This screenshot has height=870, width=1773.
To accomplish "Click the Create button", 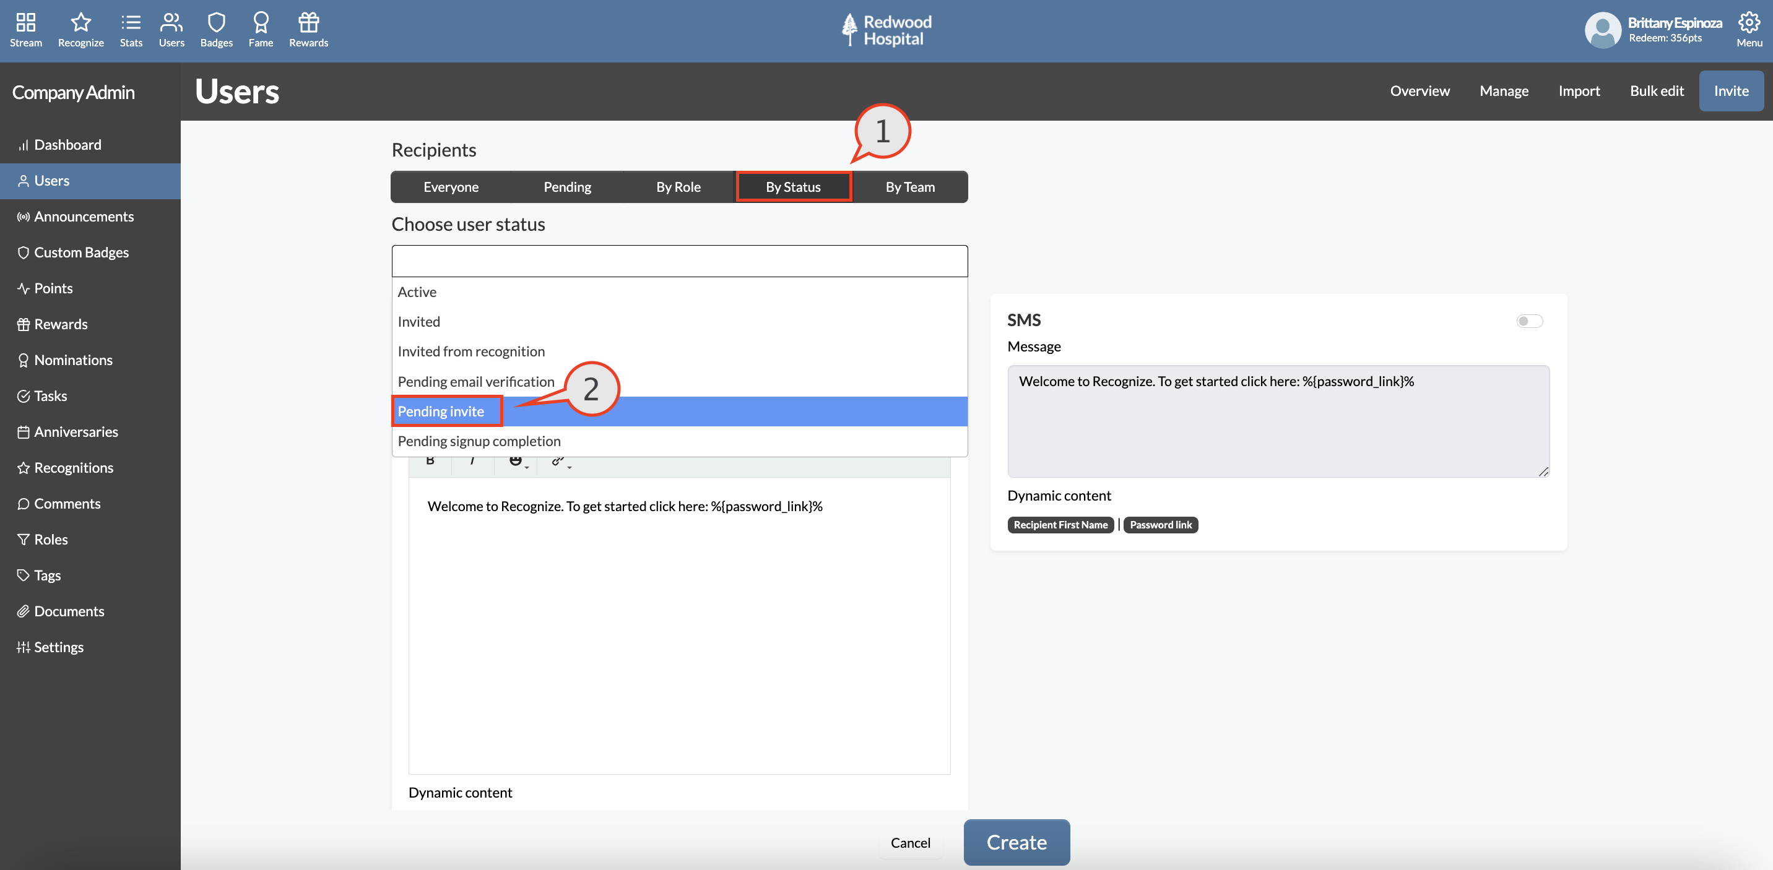I will click(1017, 842).
